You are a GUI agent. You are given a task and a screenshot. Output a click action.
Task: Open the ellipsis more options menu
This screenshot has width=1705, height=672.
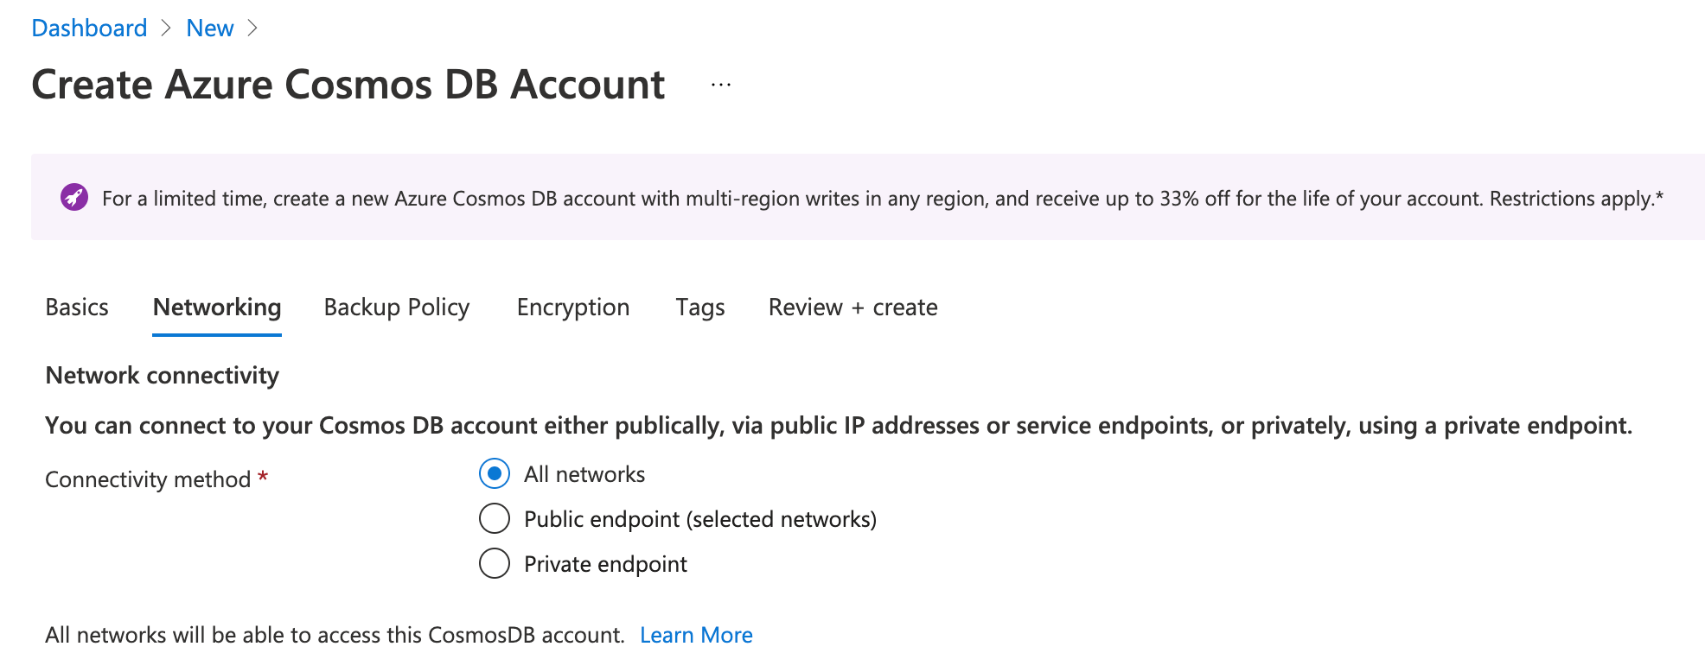coord(721,85)
